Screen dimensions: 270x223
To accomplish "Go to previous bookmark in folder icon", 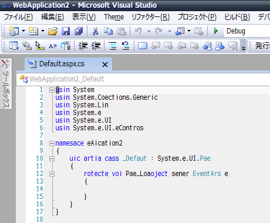I will tap(181, 46).
